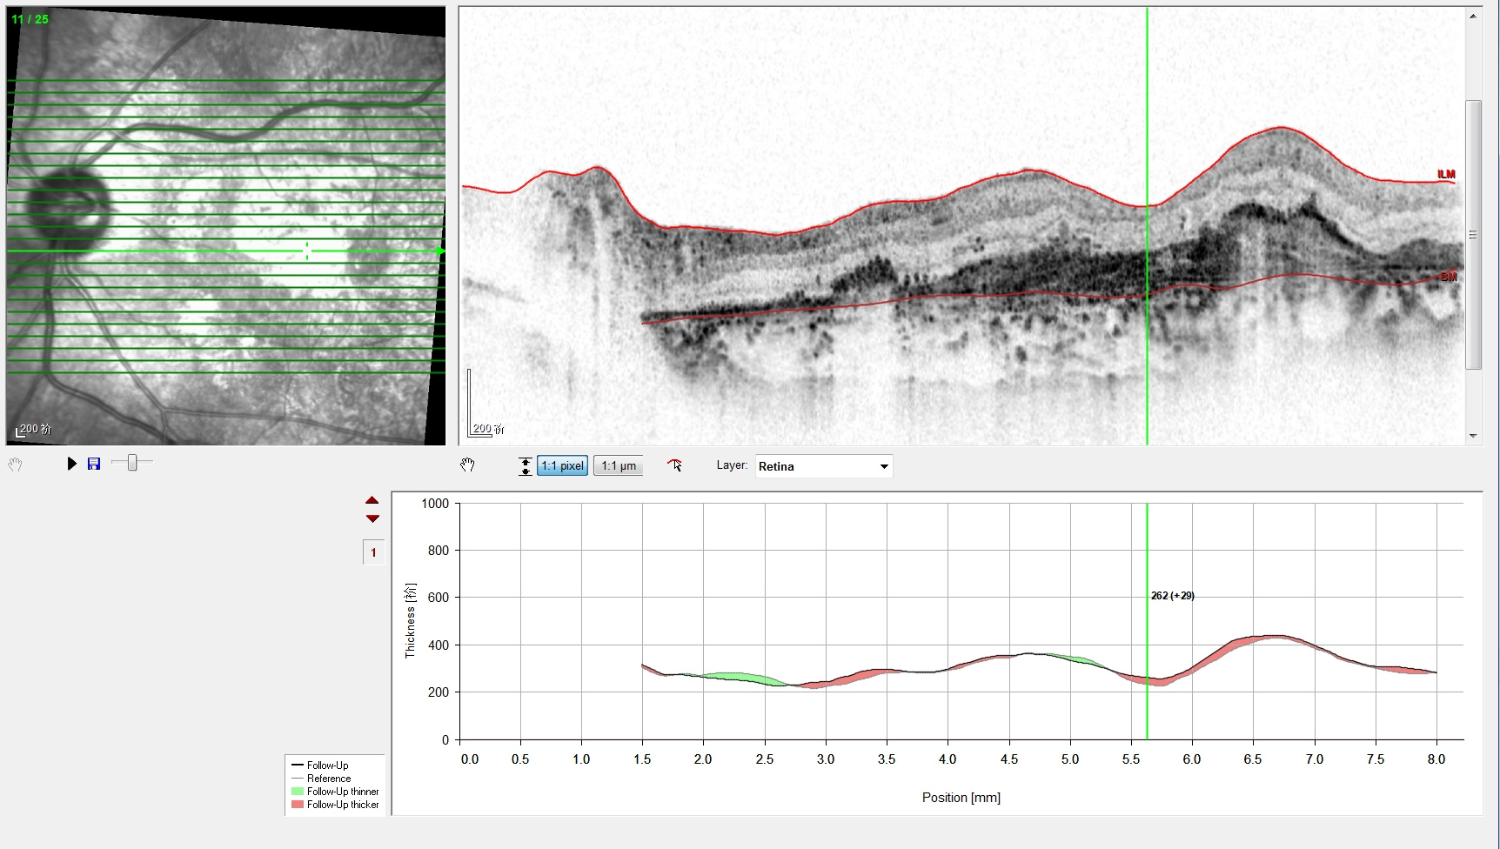Click the vertical stretch fit-height icon
Image resolution: width=1500 pixels, height=849 pixels.
(x=525, y=466)
